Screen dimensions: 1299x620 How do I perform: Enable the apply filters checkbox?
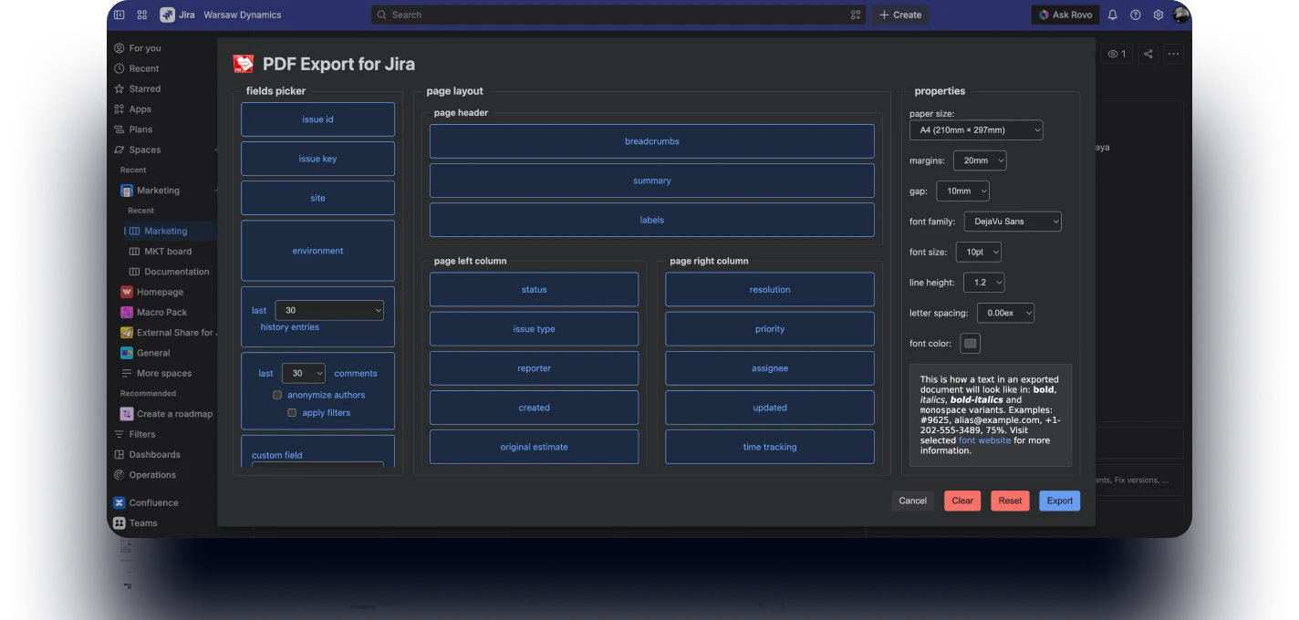(292, 413)
